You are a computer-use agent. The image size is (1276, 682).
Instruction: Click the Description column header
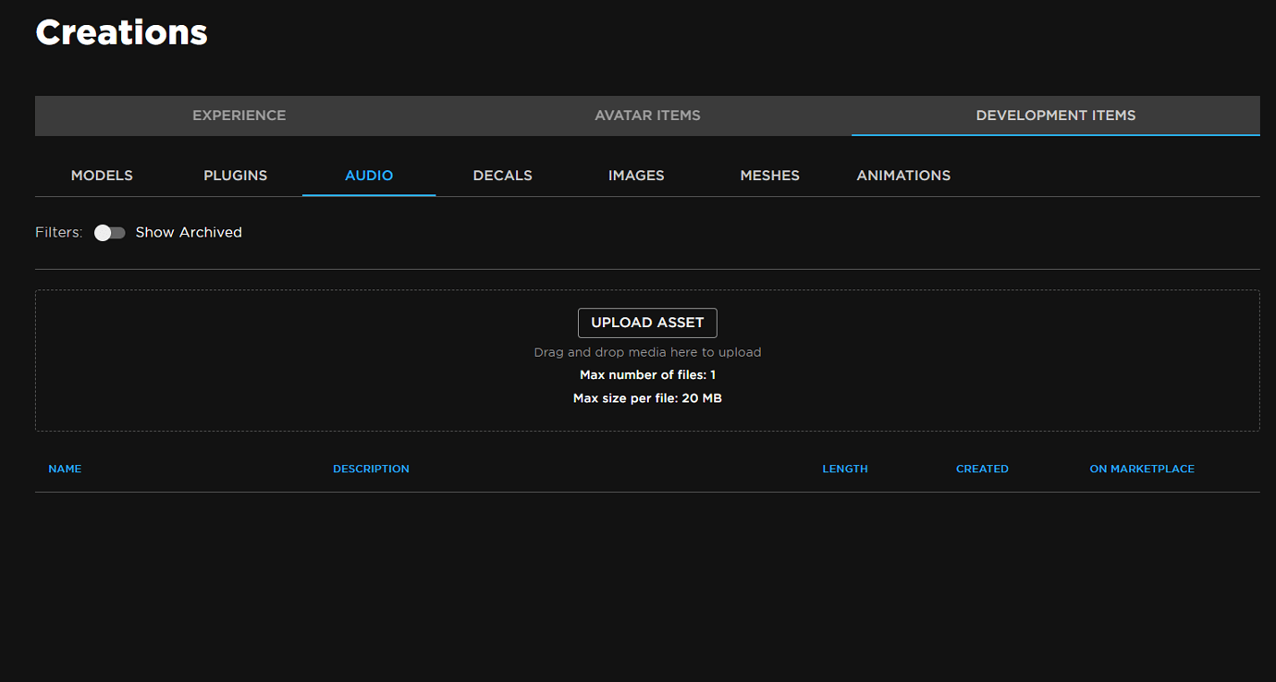click(371, 469)
